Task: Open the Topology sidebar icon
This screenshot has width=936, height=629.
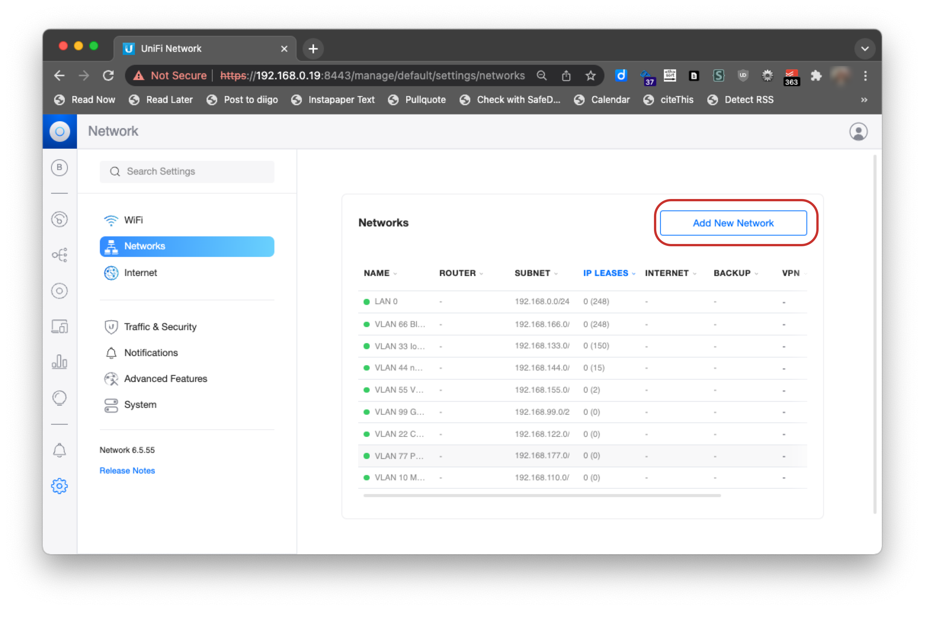Action: click(59, 255)
